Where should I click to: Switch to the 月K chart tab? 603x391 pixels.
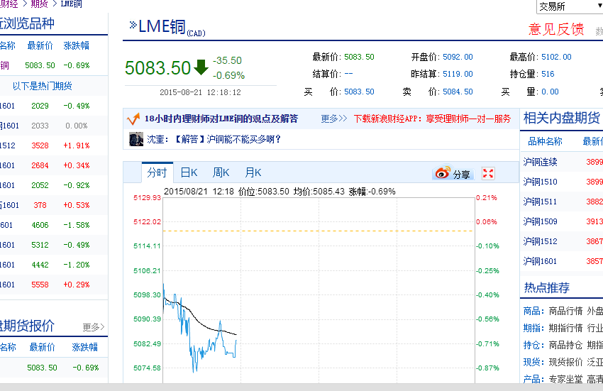click(x=253, y=172)
